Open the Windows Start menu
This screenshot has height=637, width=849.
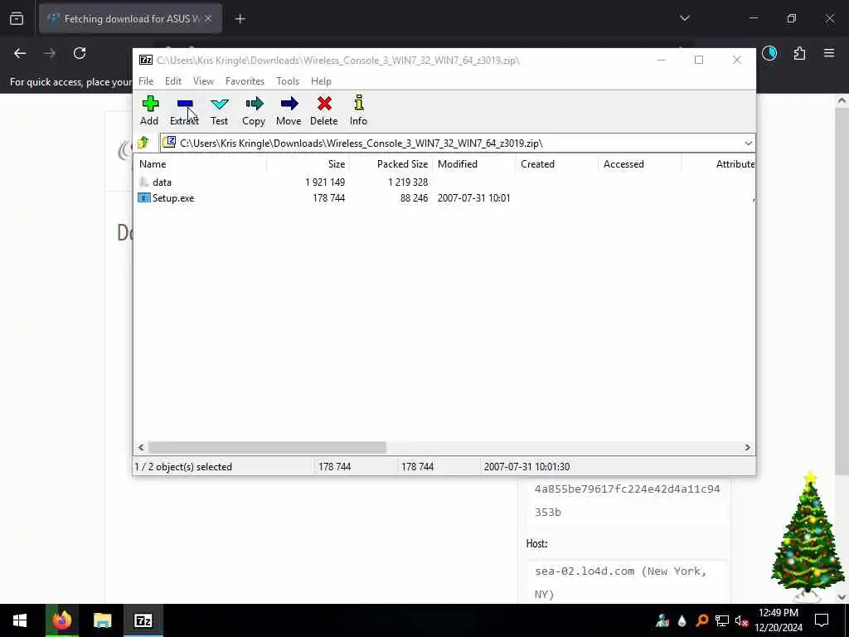click(20, 620)
